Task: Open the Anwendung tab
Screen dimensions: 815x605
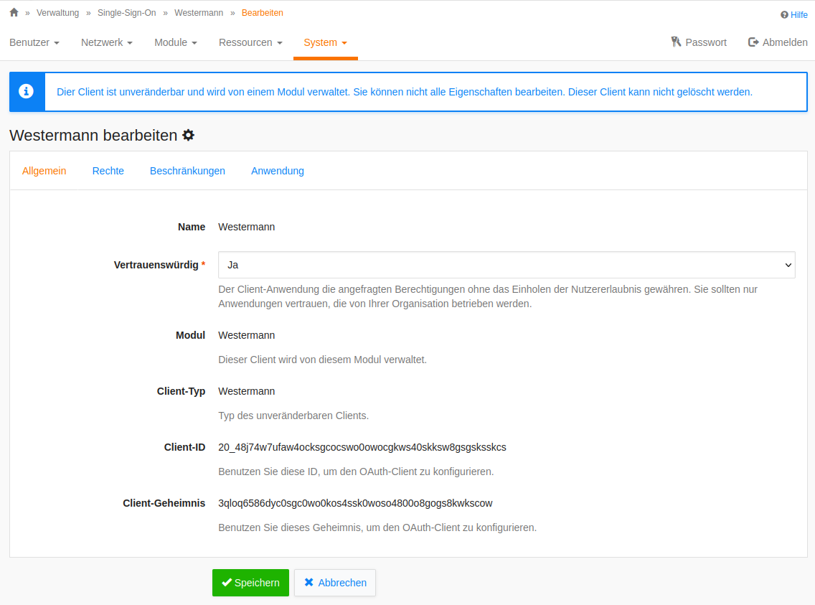Action: [278, 171]
